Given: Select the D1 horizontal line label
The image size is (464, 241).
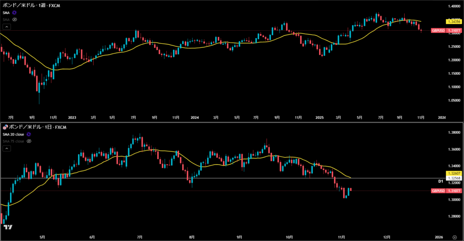Looking at the screenshot, I should (440, 181).
